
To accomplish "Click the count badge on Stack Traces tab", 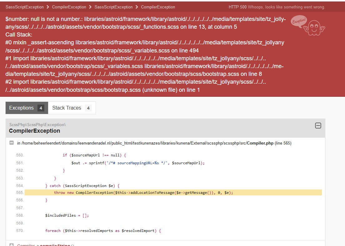I will tap(88, 108).
